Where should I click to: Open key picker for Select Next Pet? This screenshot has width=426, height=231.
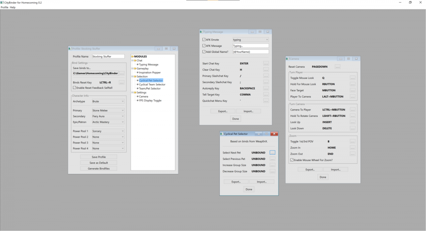[272, 153]
